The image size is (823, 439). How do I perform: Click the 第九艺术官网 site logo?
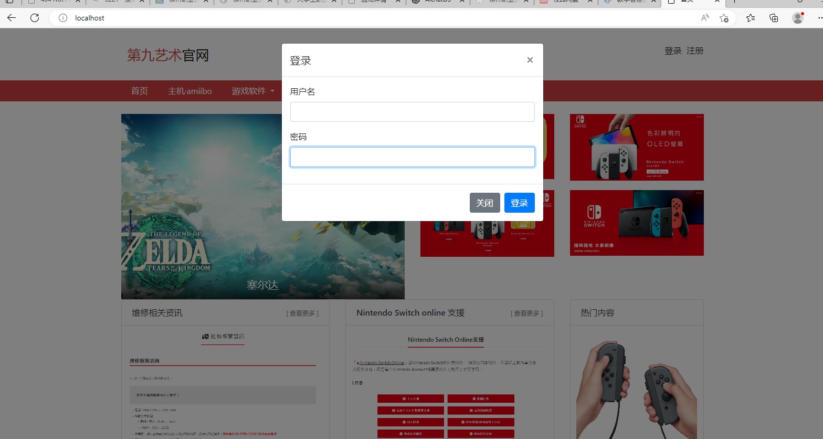point(168,55)
